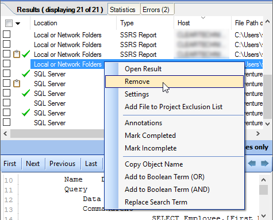The width and height of the screenshot is (273, 220).
Task: Choose Replace Search Term
Action: [174, 202]
